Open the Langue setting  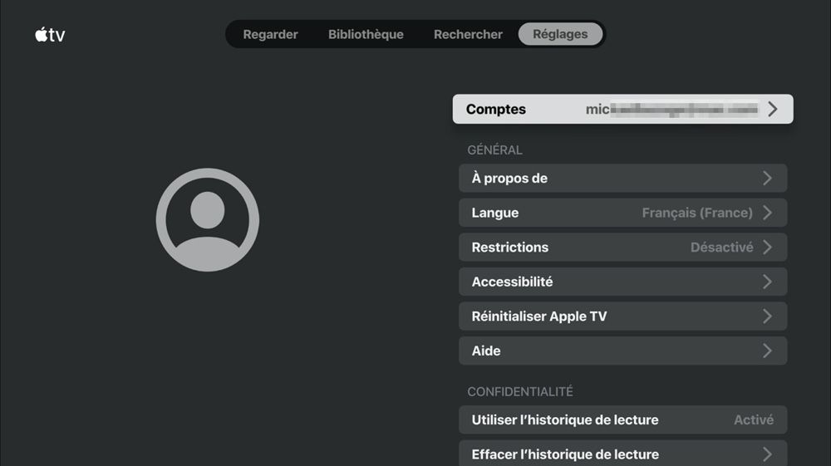[x=622, y=213]
